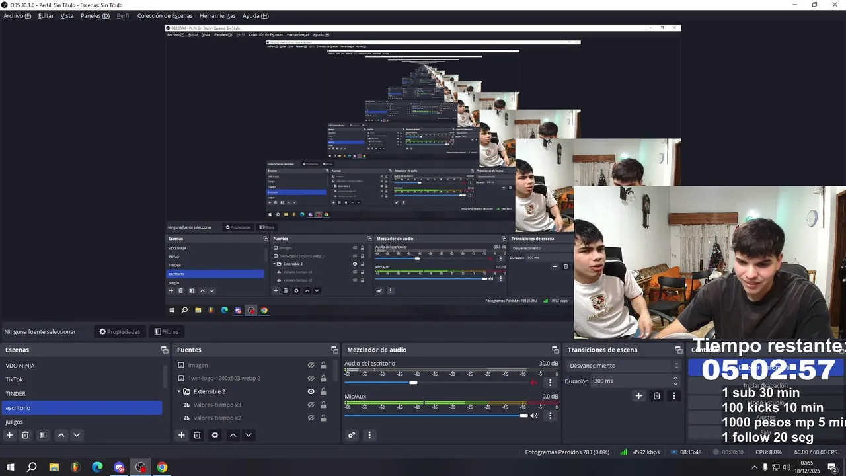Open the Vista menu
Image resolution: width=846 pixels, height=476 pixels.
[67, 15]
